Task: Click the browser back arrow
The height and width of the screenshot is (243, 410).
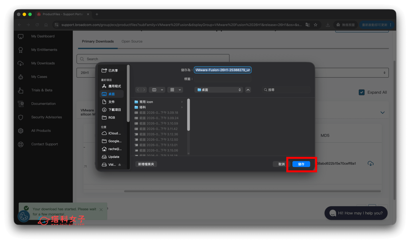Action: point(19,25)
